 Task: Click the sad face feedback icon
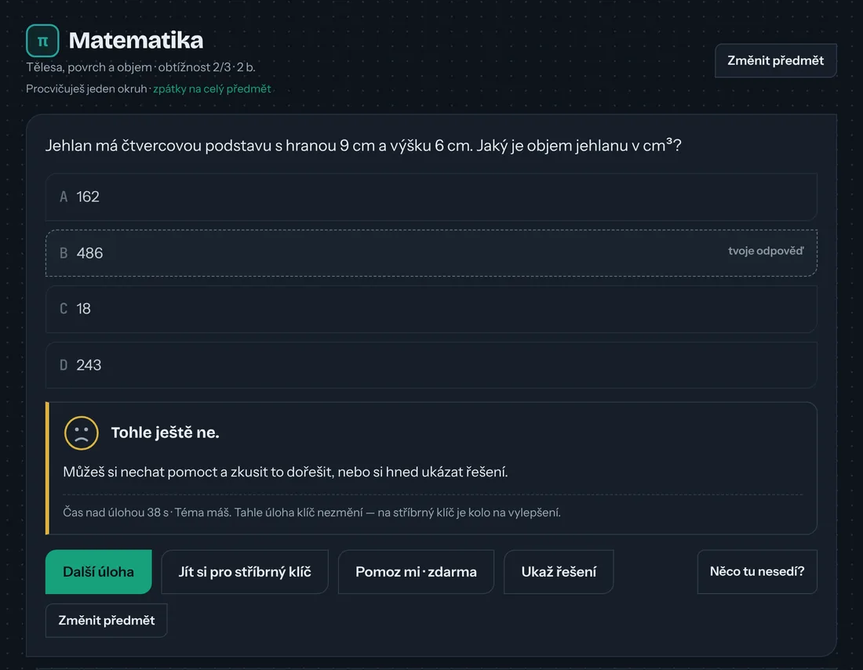[82, 433]
